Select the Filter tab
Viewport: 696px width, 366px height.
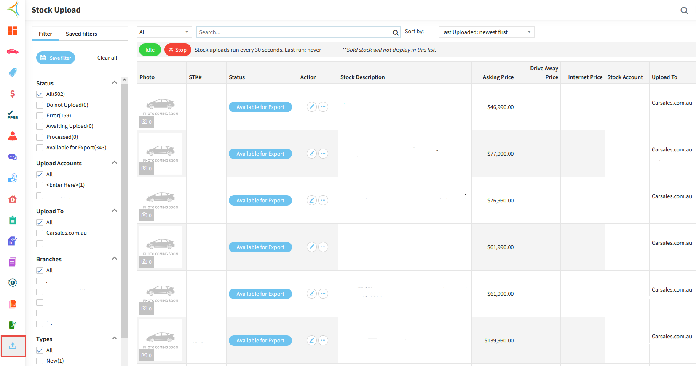[46, 34]
